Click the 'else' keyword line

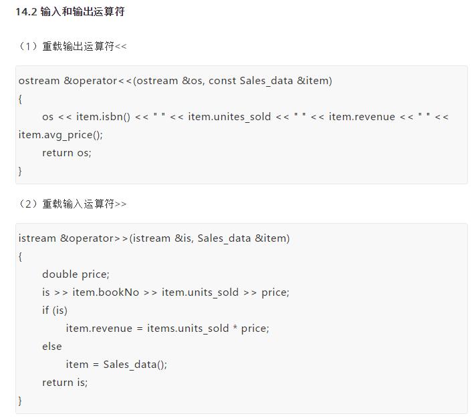pyautogui.click(x=52, y=347)
